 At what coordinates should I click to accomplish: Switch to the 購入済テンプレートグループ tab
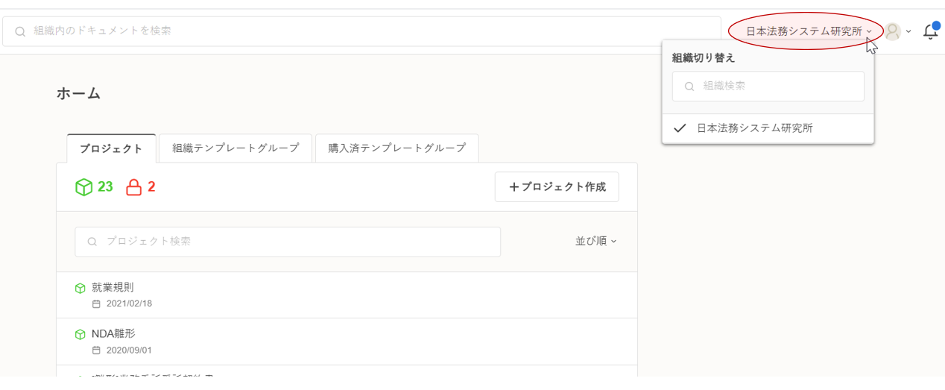396,148
